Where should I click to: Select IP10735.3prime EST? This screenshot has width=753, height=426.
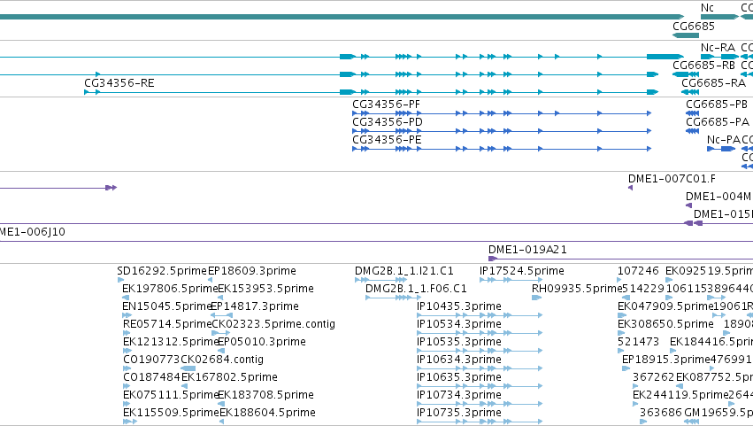click(x=459, y=413)
